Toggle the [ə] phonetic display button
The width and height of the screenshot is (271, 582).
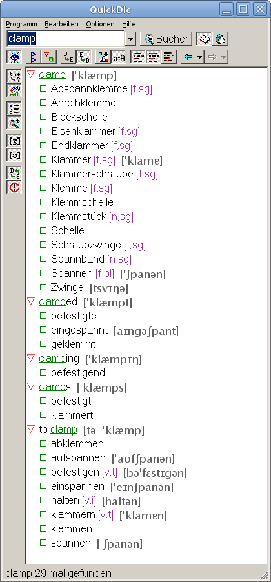(x=15, y=155)
